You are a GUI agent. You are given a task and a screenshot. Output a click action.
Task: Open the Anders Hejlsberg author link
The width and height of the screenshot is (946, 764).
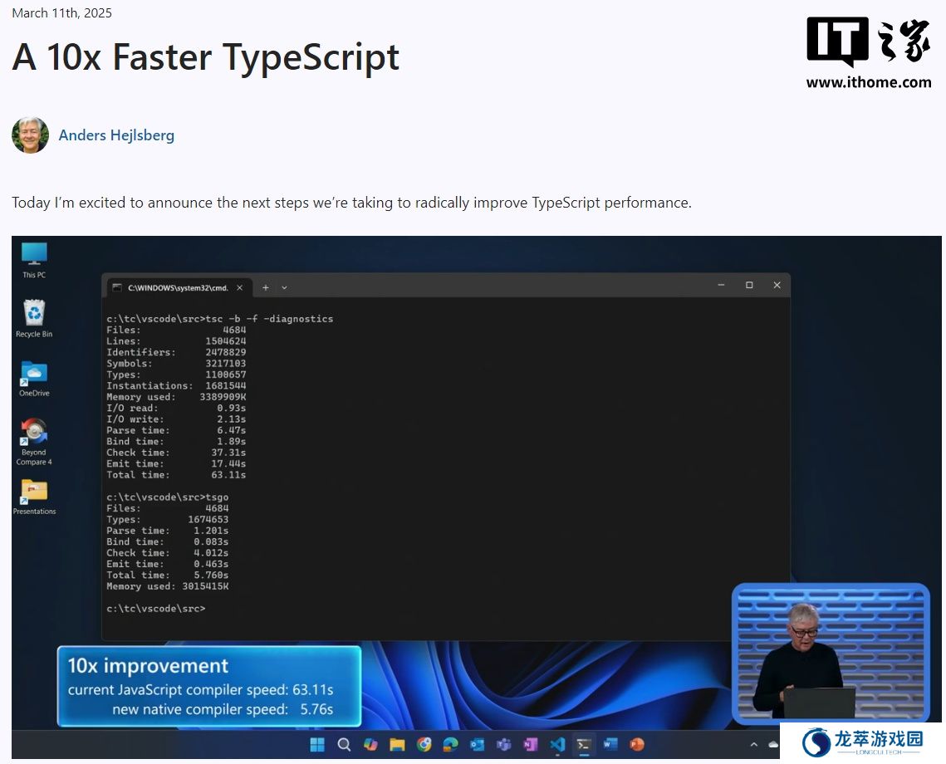116,135
